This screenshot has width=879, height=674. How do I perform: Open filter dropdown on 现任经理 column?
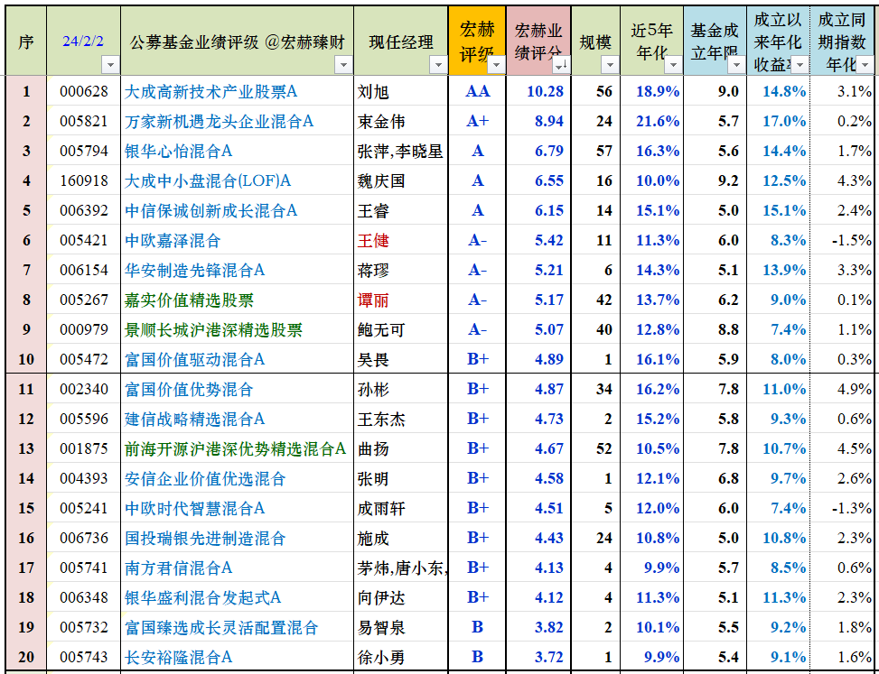coord(438,66)
